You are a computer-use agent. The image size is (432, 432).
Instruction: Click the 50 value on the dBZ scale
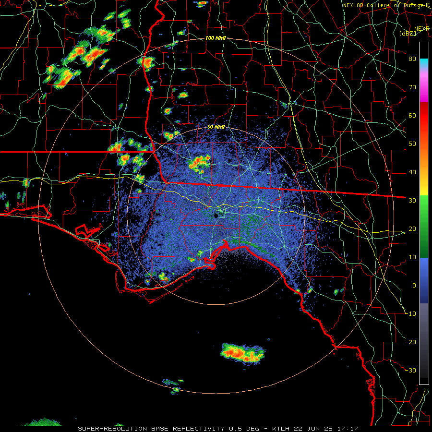[x=412, y=144]
